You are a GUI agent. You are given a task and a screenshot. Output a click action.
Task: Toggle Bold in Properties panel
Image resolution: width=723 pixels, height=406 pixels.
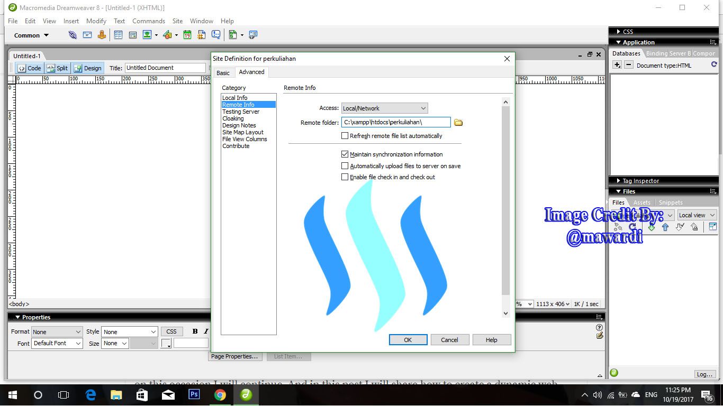tap(195, 331)
